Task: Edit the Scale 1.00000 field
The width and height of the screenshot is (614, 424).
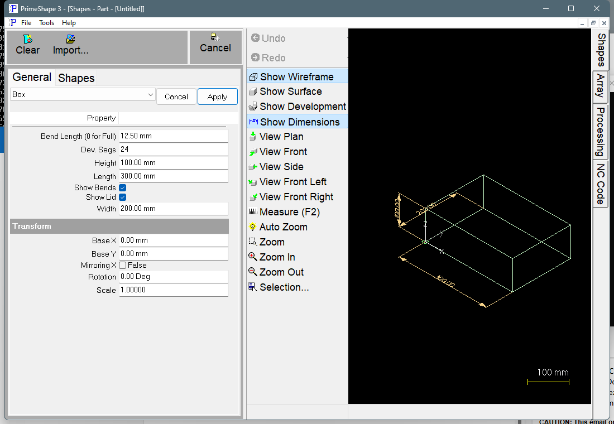Action: pyautogui.click(x=174, y=290)
